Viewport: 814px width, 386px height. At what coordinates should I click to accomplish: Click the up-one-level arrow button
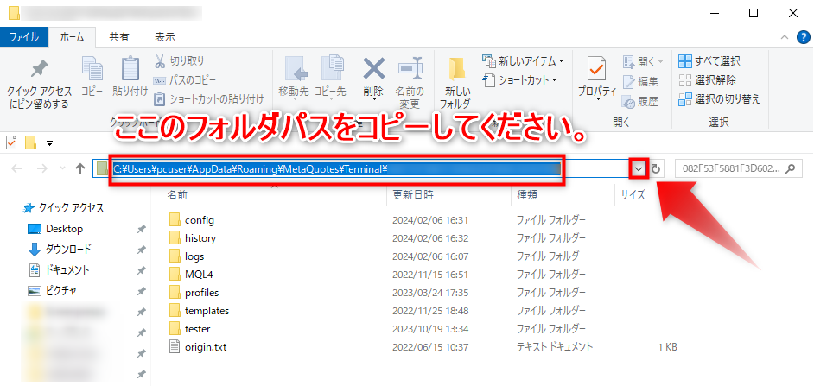80,168
